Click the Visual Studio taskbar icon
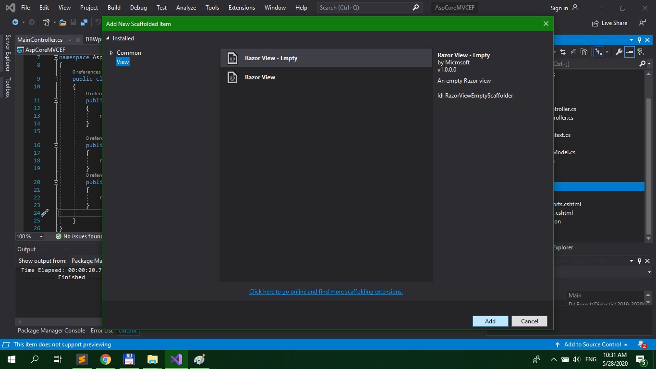656x369 pixels. pyautogui.click(x=176, y=359)
